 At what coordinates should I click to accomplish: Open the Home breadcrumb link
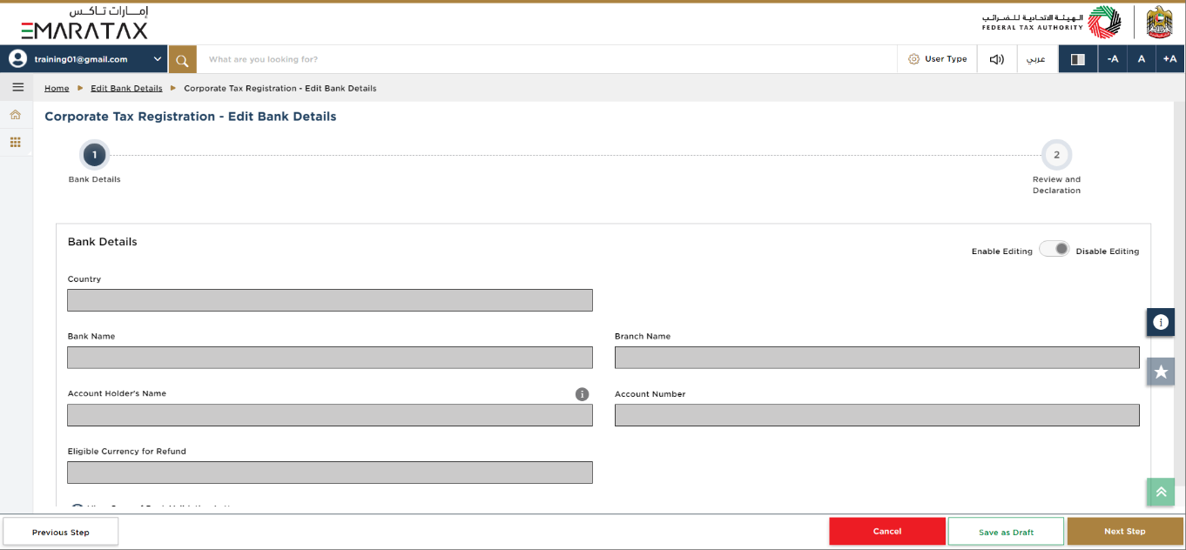click(57, 88)
